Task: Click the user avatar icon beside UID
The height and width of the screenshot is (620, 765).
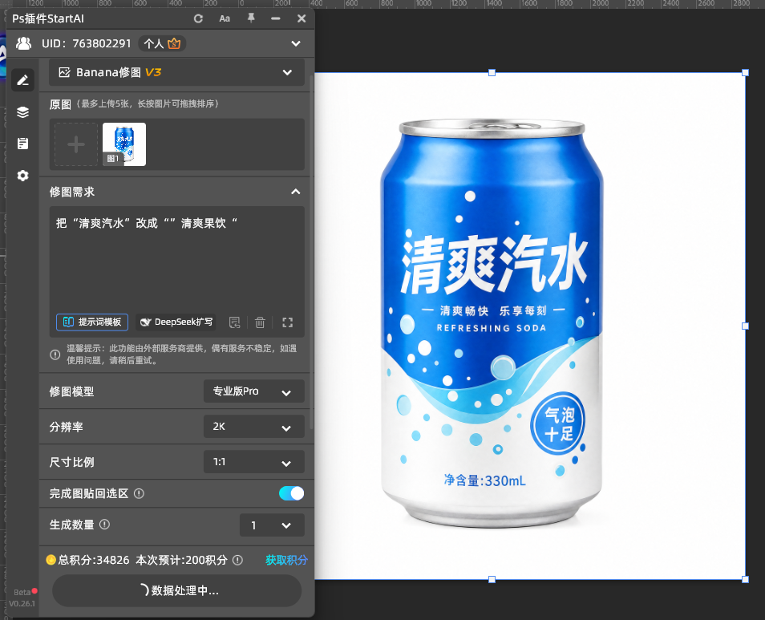Action: click(23, 43)
